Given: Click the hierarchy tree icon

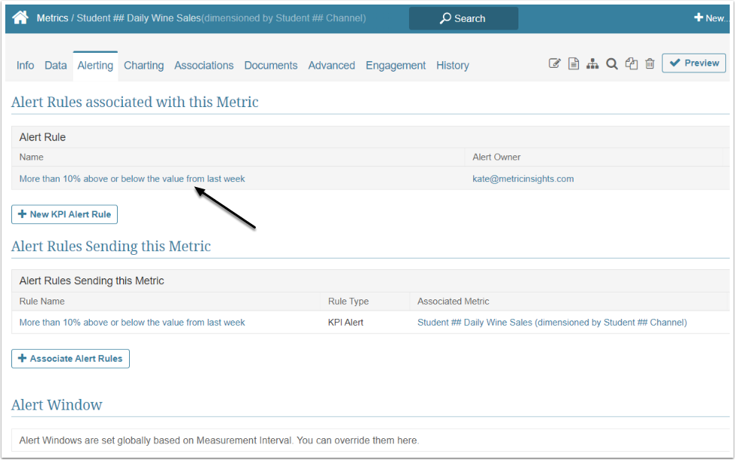Looking at the screenshot, I should (592, 64).
